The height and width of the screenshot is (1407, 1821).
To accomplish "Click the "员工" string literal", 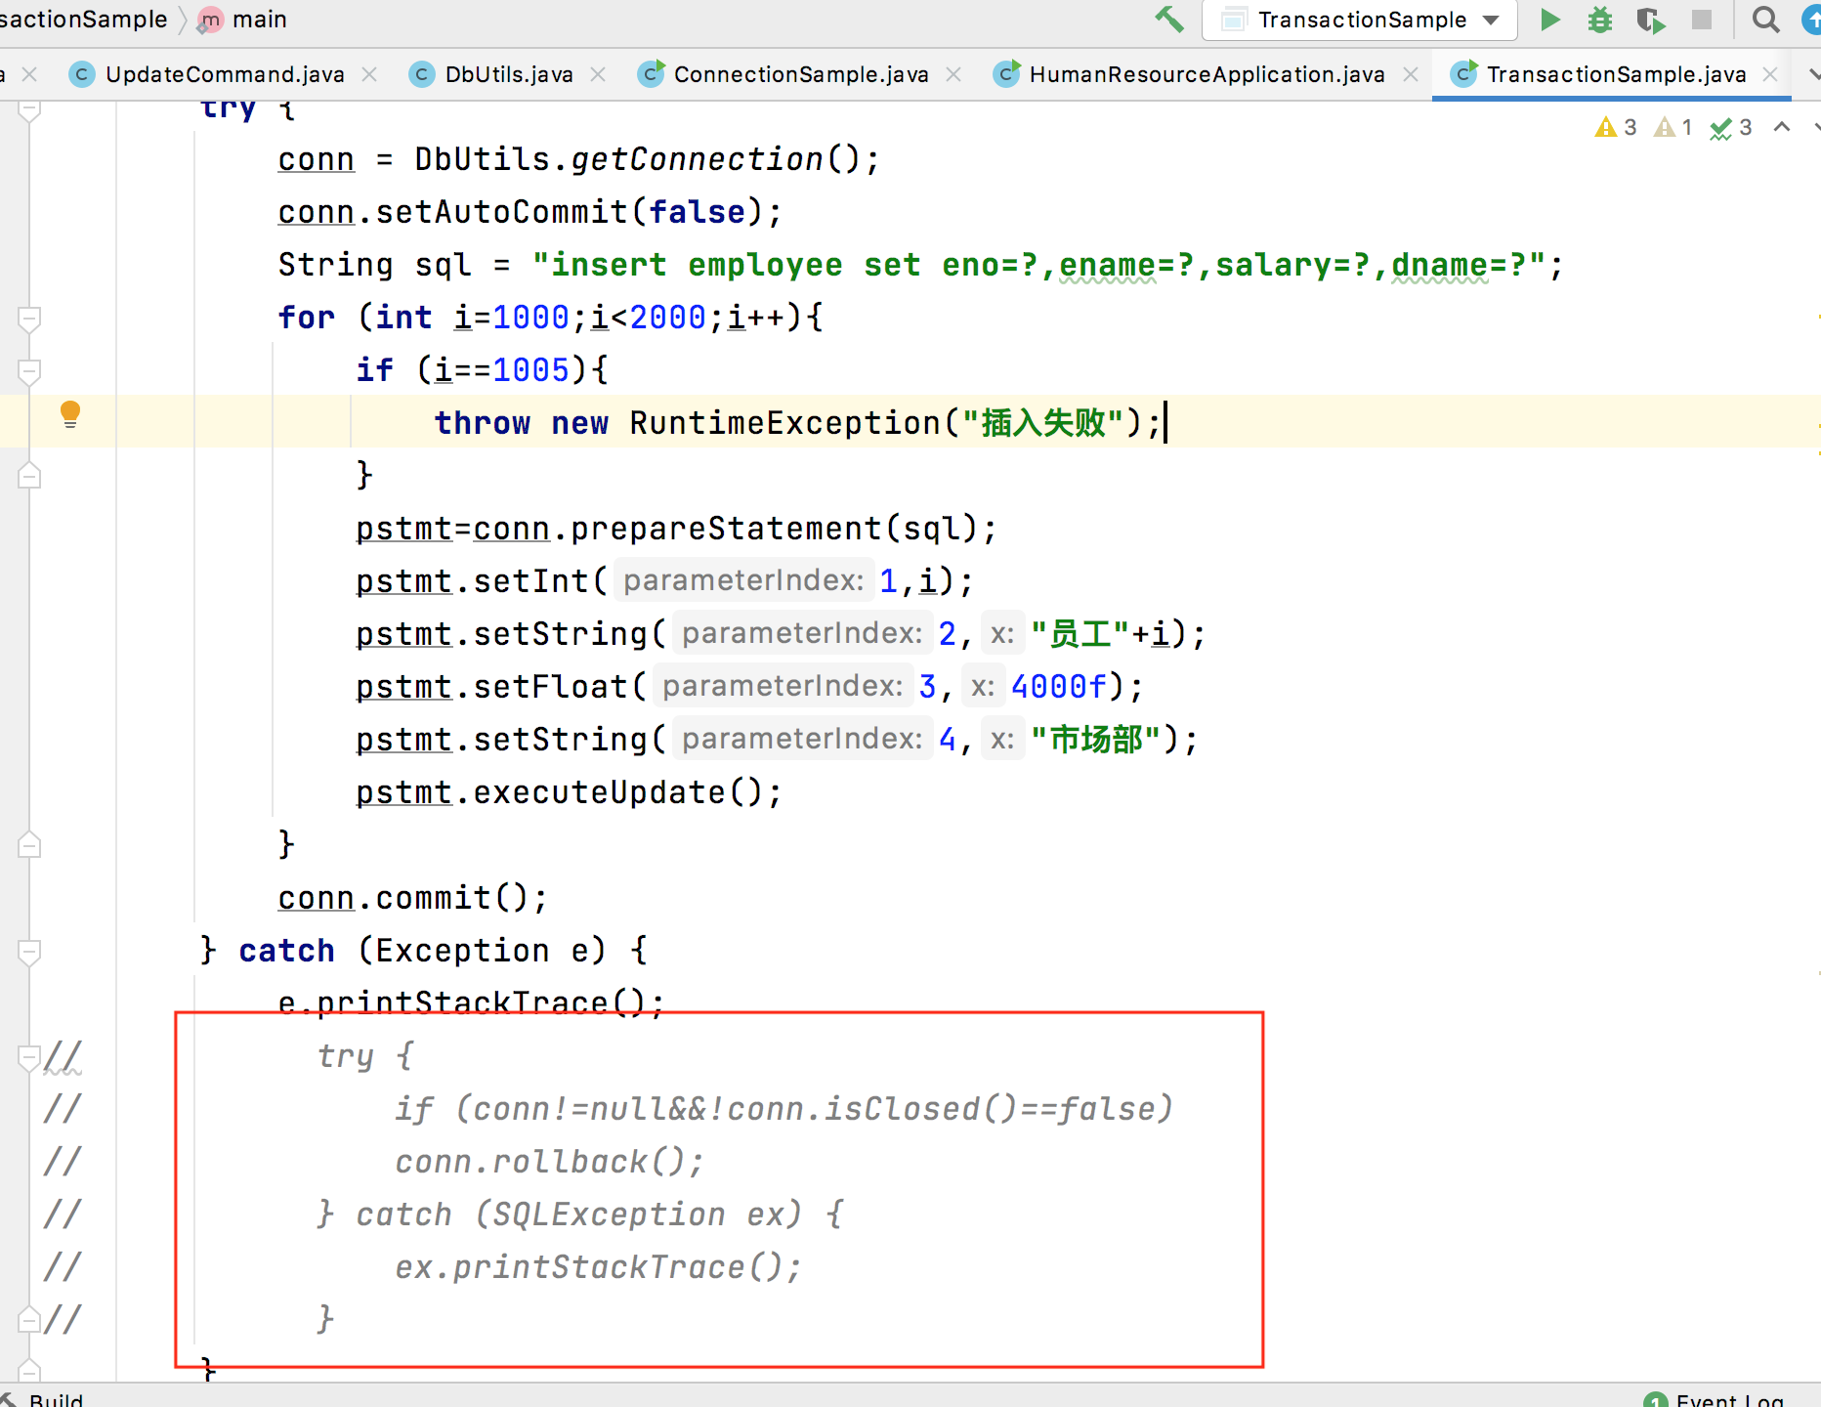I will click(1080, 634).
